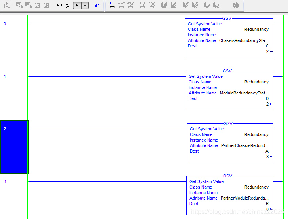Click the ModuleRedundancyStat... attribute name
The width and height of the screenshot is (288, 219).
coord(244,93)
